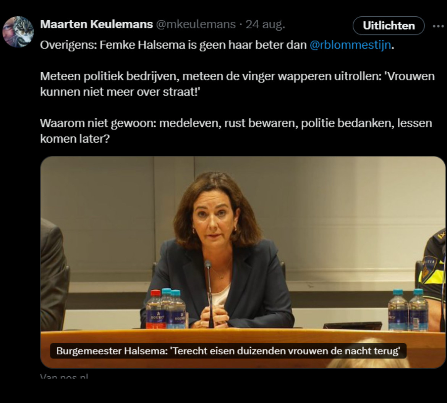Viewport: 447px width, 403px height.
Task: Open the Maarten Keulemans display name
Action: coord(96,24)
